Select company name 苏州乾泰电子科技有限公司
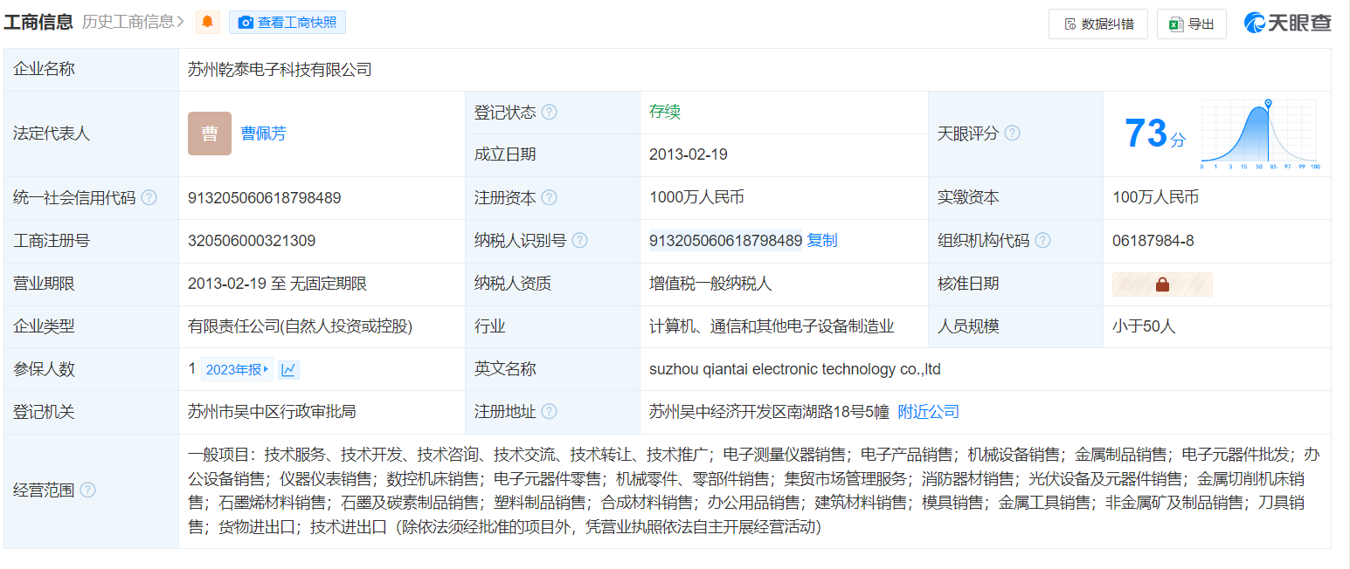The height and width of the screenshot is (569, 1350). [x=280, y=70]
